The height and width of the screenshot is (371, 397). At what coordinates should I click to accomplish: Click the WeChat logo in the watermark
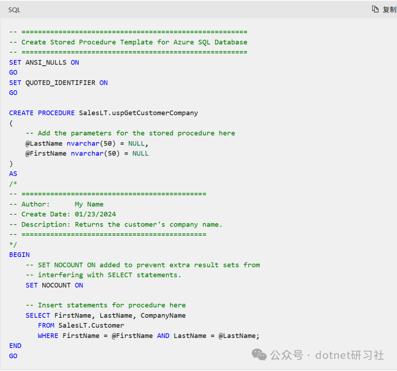(x=259, y=355)
